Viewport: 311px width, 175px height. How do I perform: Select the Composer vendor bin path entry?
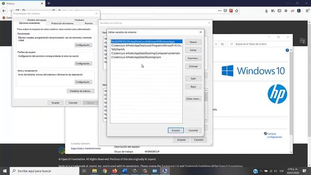(x=146, y=53)
